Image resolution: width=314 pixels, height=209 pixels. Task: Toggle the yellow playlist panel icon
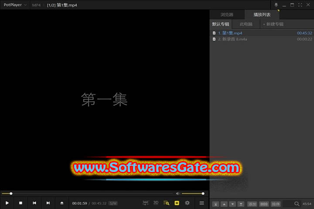click(x=177, y=203)
